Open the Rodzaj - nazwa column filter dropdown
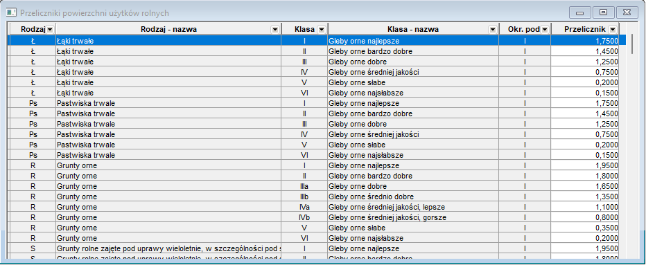Screen dimensions: 646x265 pos(274,29)
